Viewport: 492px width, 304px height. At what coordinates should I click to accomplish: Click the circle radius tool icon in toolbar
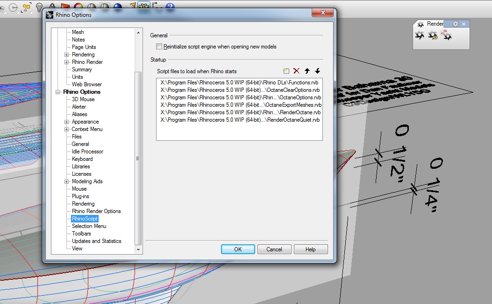point(13,7)
